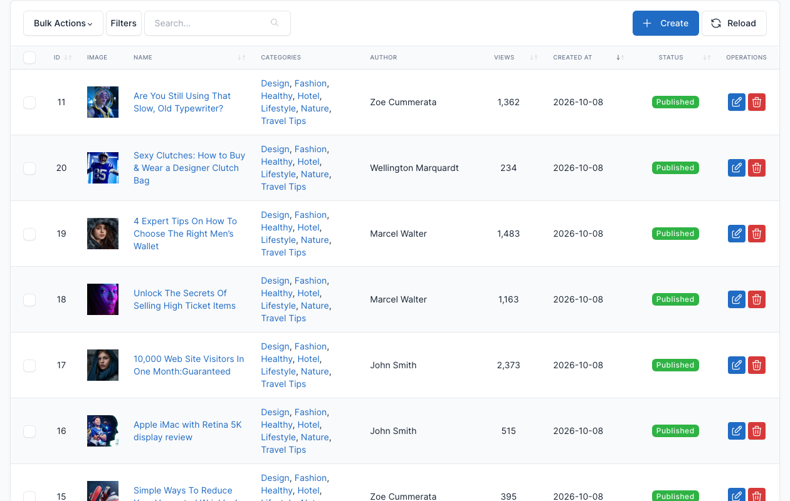
Task: Sort by Created At column arrows
Action: pyautogui.click(x=620, y=58)
